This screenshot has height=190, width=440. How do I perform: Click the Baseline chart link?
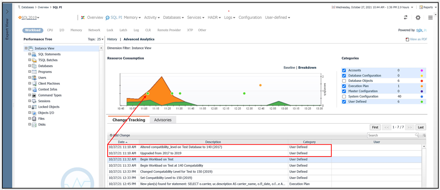[x=289, y=68]
